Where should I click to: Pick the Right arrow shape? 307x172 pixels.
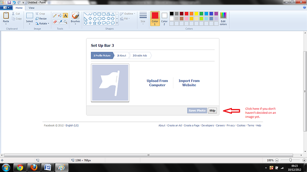coord(104,18)
